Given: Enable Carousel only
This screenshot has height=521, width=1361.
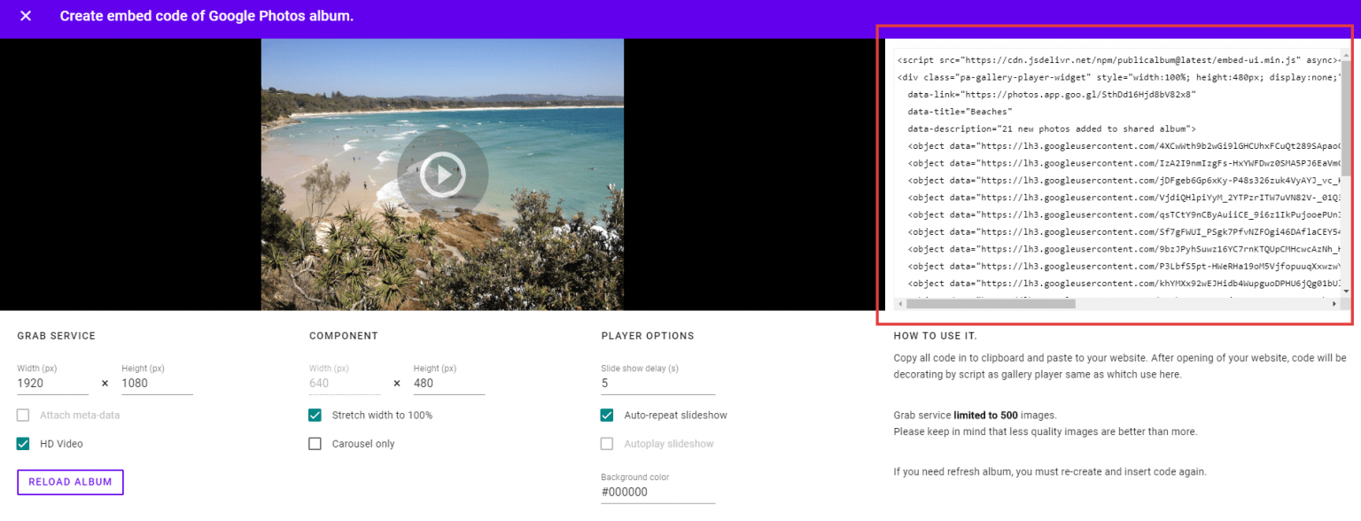Looking at the screenshot, I should 315,444.
